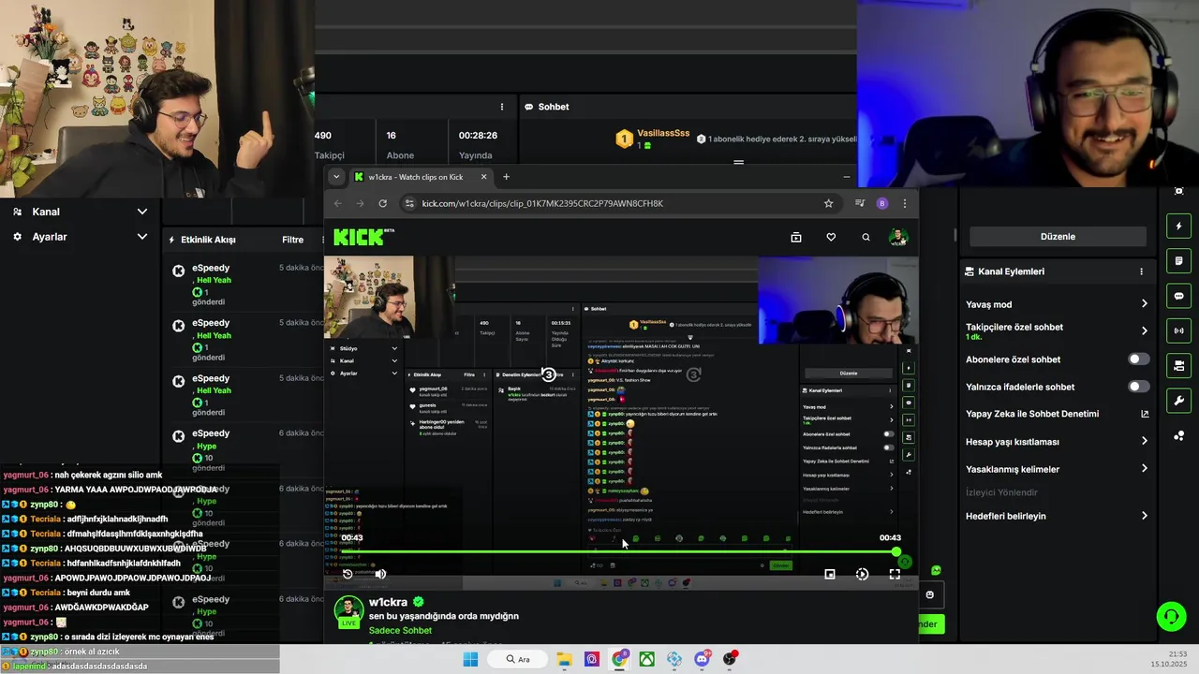Screen dimensions: 1199x674
Task: Click the Sohbet panel header
Action: (547, 107)
